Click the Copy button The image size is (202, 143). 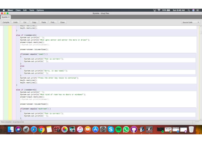coord(34,22)
